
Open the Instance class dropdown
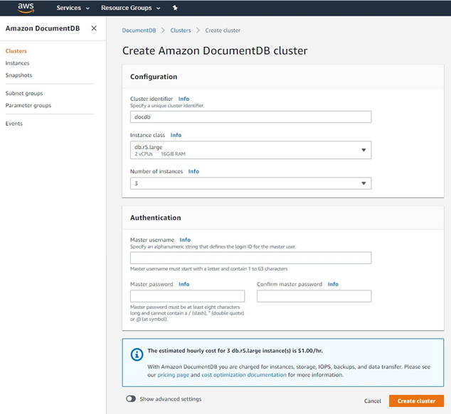pos(250,150)
